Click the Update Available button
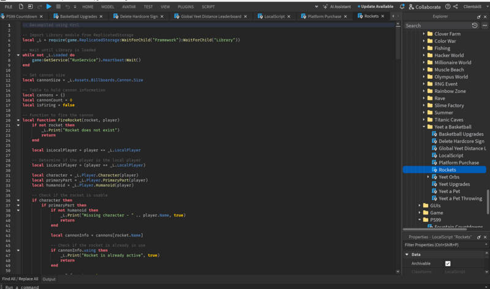The image size is (490, 289). point(377,6)
